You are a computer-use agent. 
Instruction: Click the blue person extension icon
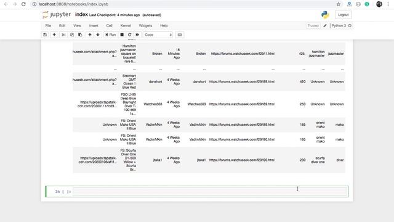(x=349, y=4)
